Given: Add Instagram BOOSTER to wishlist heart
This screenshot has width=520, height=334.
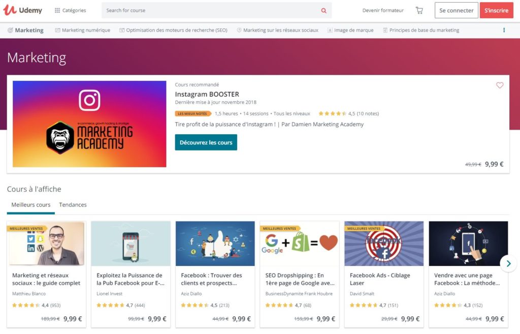Looking at the screenshot, I should point(500,85).
